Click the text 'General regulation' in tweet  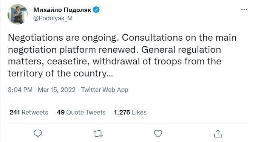coord(181,50)
